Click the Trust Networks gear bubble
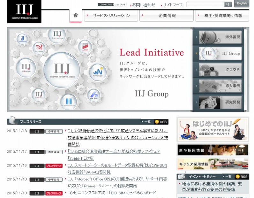Screen dimensions: 254x198 (85, 47)
